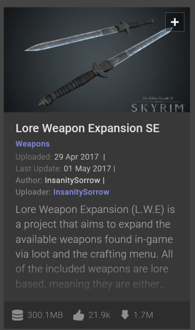Image resolution: width=195 pixels, height=330 pixels.
Task: Click the uploaded date 29 Apr 2017
Action: point(76,157)
